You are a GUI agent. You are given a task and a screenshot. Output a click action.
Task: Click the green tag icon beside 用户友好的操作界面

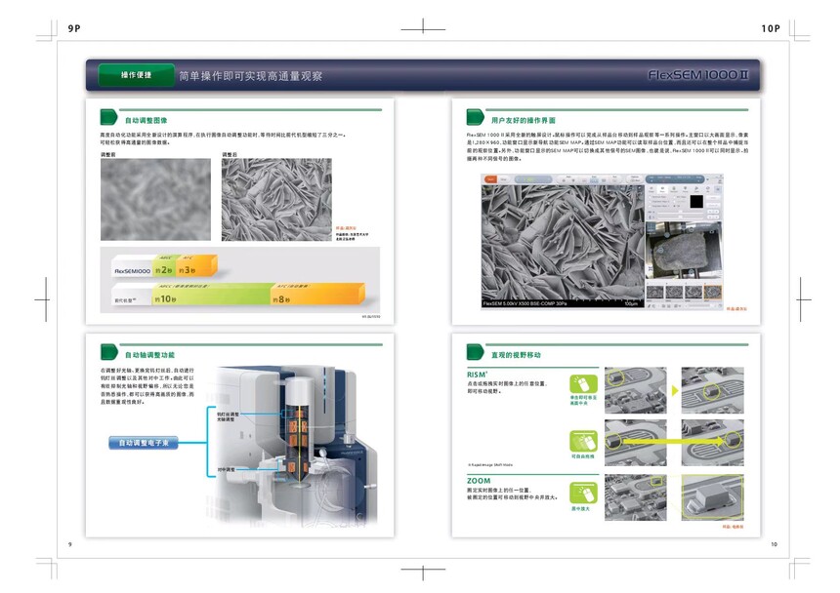pyautogui.click(x=475, y=117)
